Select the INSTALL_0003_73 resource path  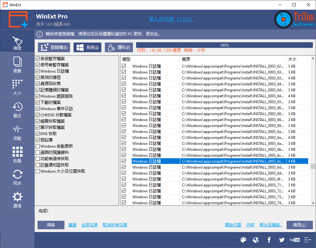point(233,197)
